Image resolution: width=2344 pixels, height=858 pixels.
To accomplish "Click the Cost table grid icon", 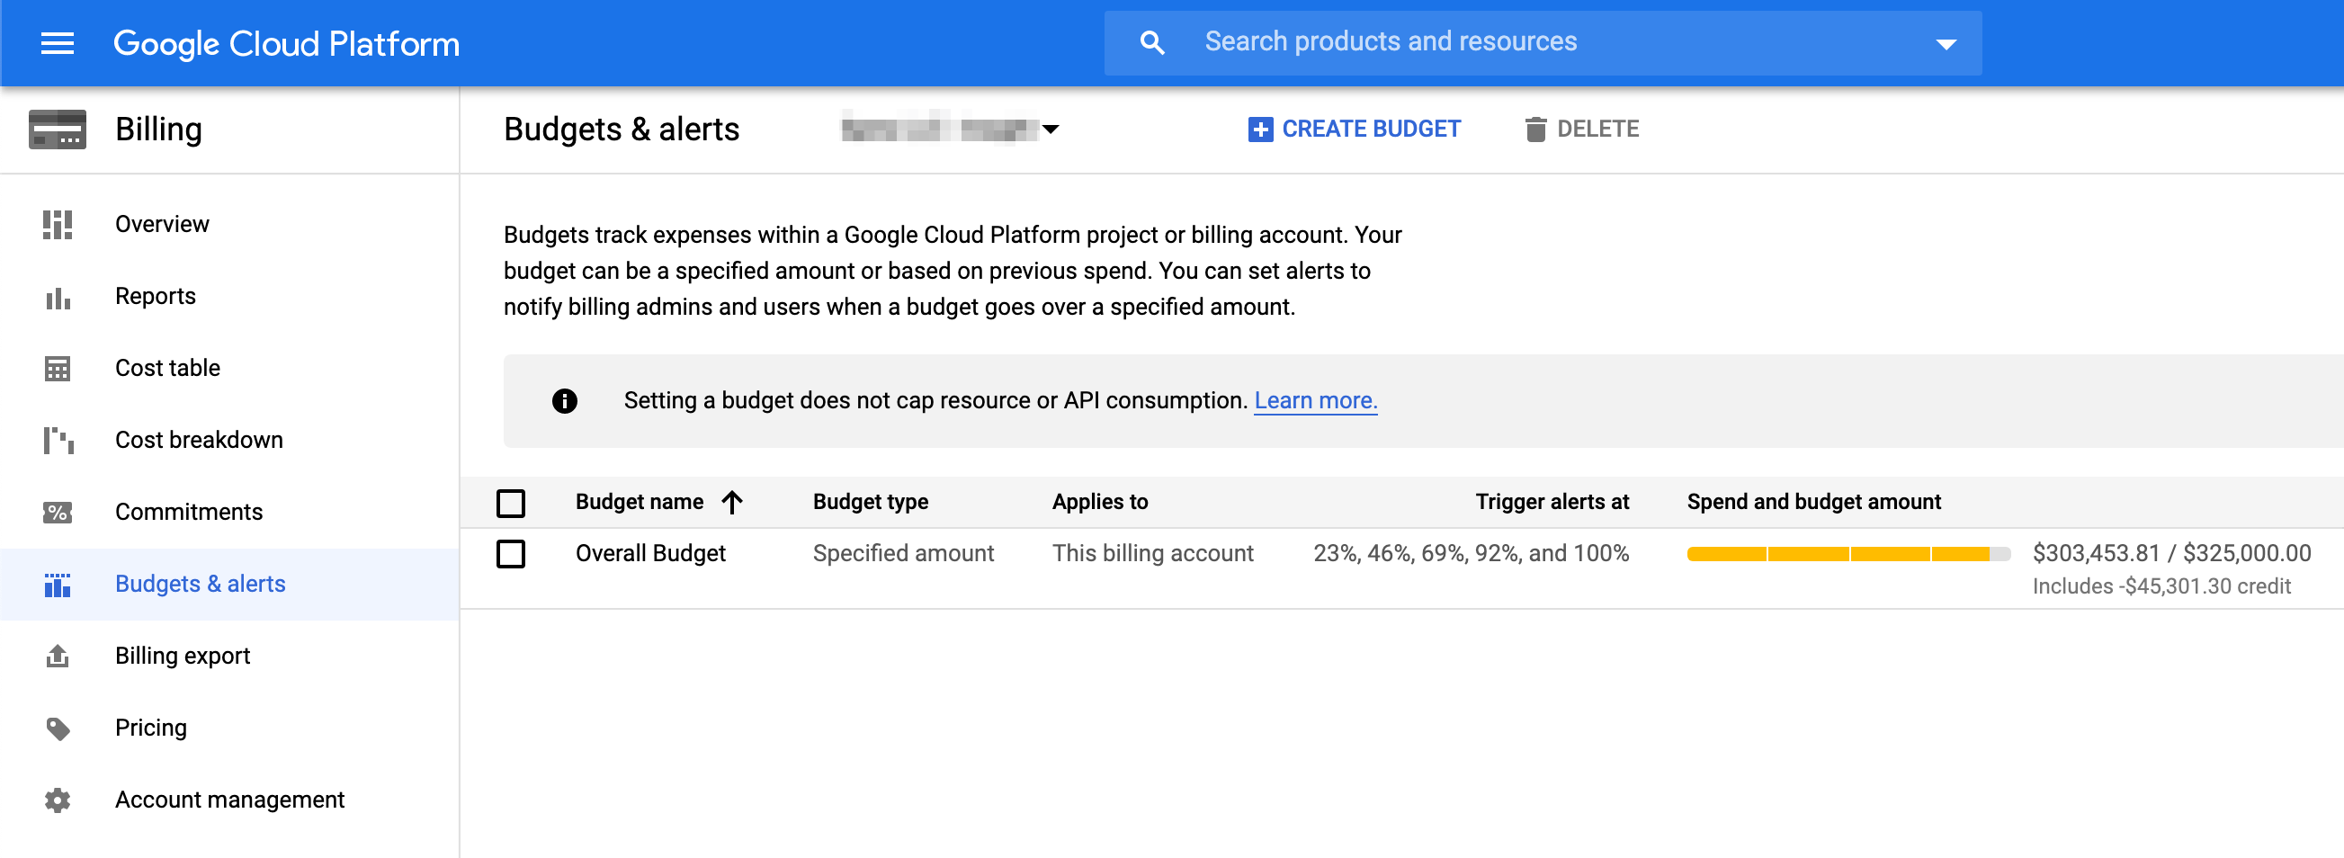I will [x=58, y=369].
